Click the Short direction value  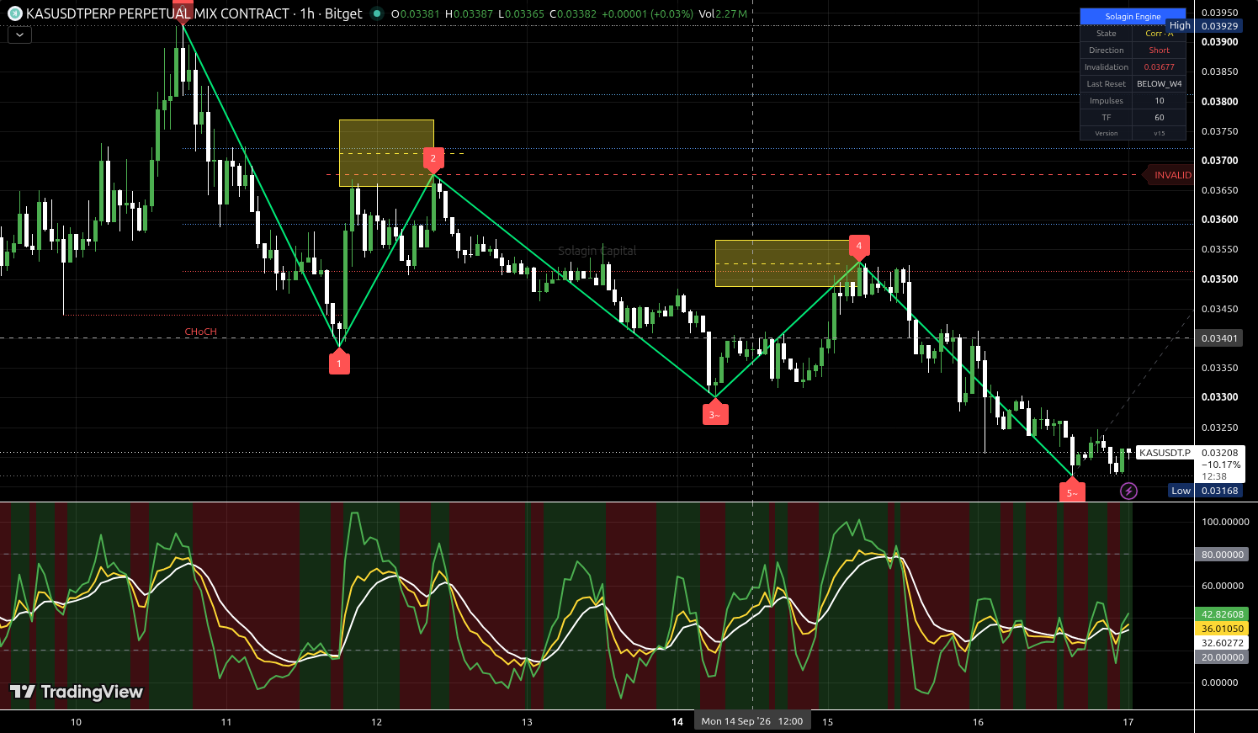click(1159, 50)
